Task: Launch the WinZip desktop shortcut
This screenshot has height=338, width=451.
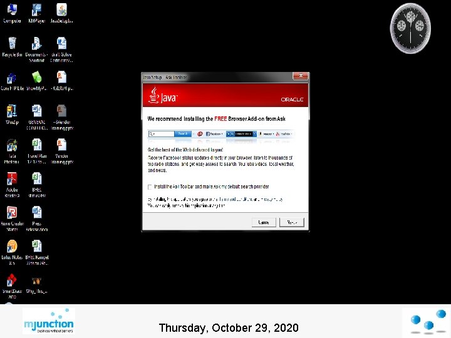Action: point(12,115)
